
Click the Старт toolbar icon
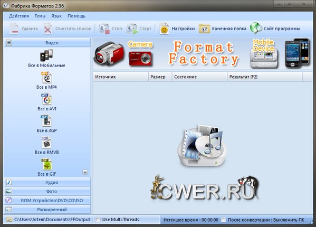pos(132,29)
